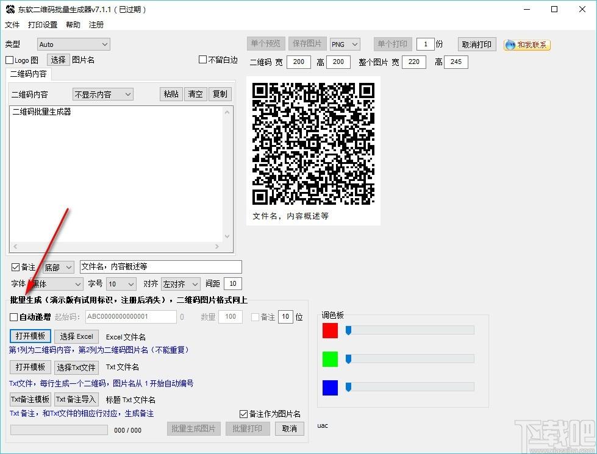Click the 清空 button

(x=195, y=94)
